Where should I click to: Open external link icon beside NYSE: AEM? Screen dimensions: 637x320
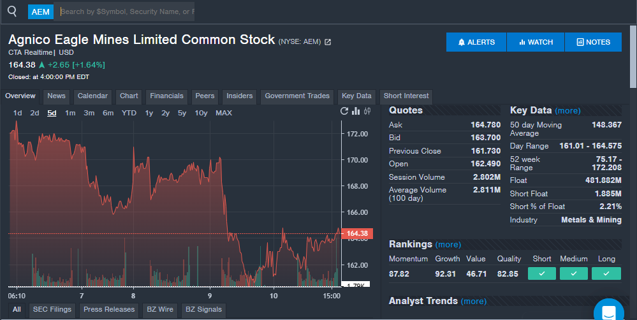coord(328,42)
